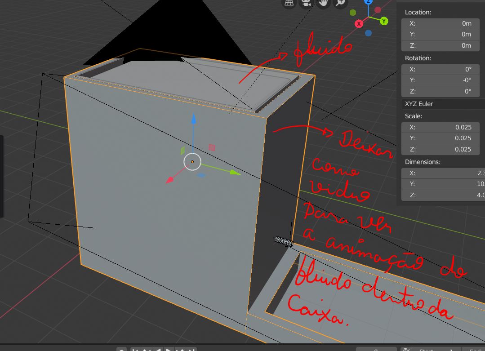The width and height of the screenshot is (485, 351).
Task: Click the red plane handle of move gizmo
Action: 212,147
